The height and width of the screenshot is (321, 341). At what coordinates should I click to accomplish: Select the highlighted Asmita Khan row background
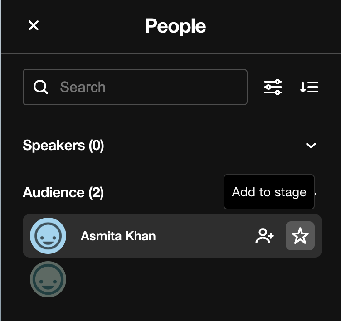pos(172,236)
